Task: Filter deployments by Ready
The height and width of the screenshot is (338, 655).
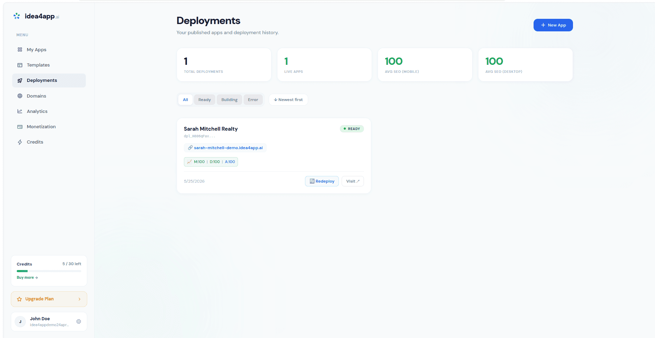Action: tap(204, 100)
